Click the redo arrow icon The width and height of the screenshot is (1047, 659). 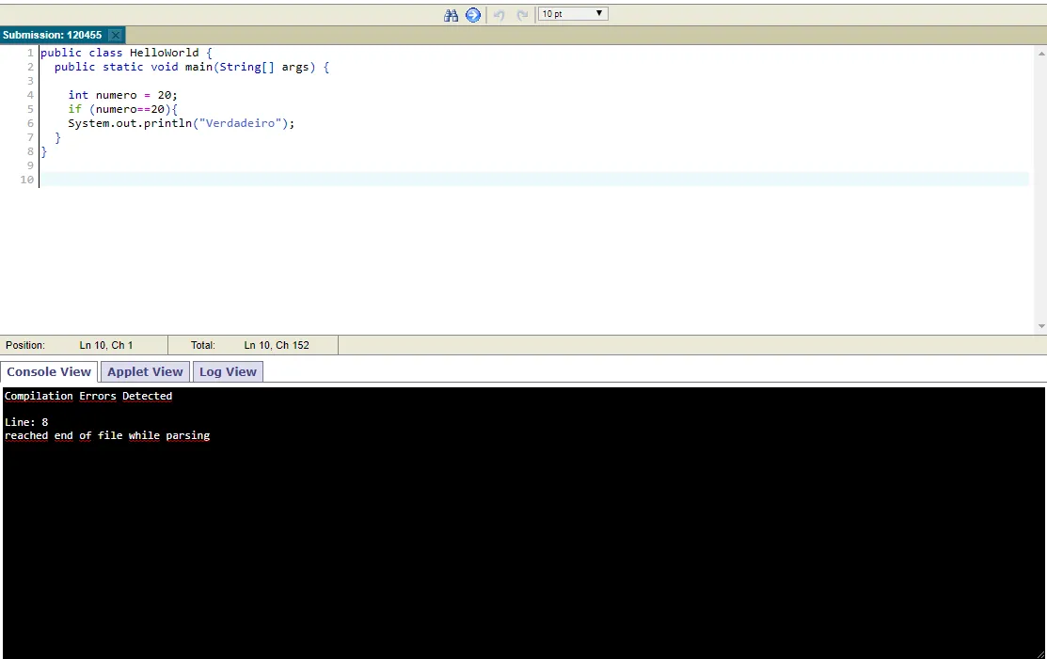pos(522,15)
